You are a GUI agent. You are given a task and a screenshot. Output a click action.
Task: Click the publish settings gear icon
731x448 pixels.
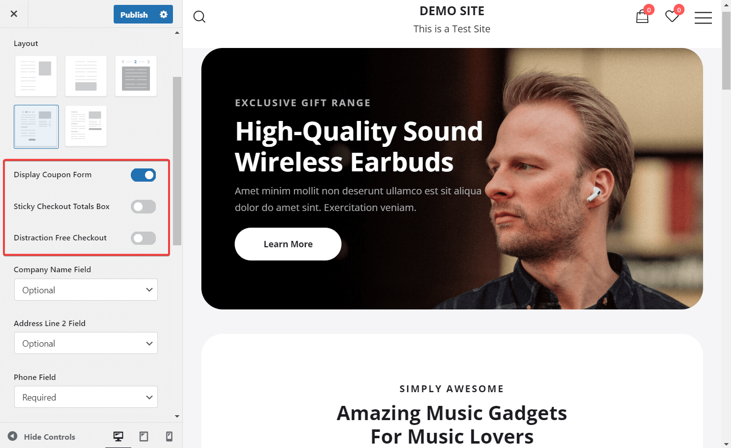pos(164,15)
